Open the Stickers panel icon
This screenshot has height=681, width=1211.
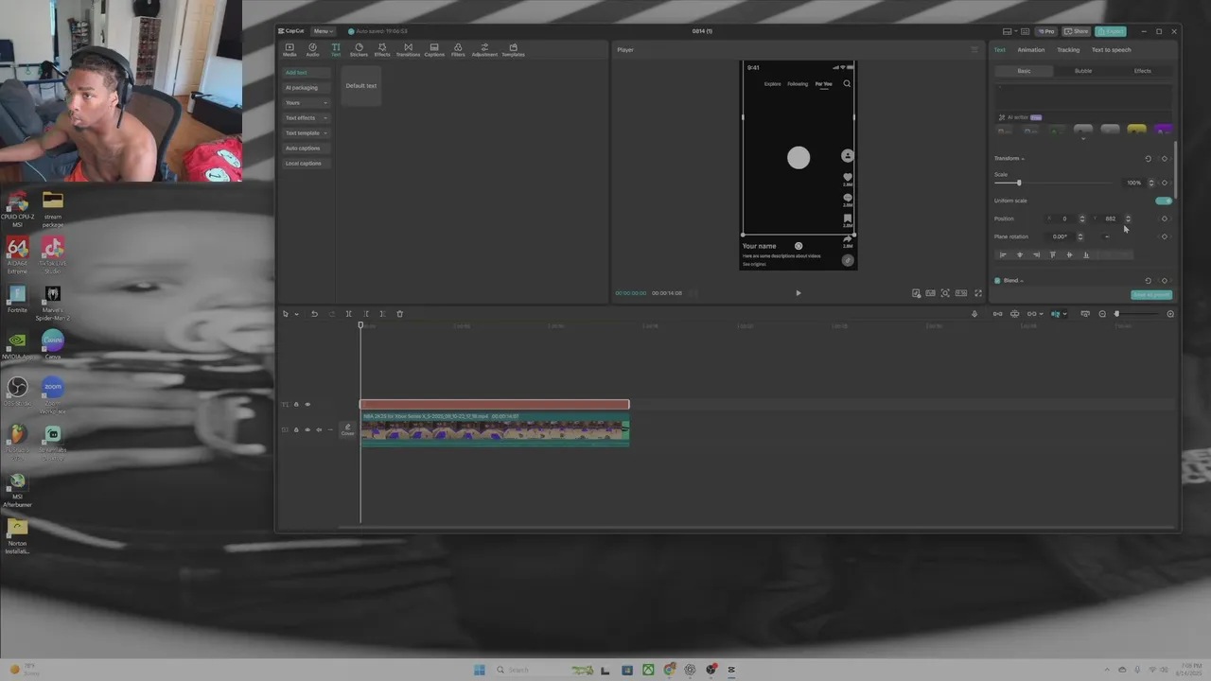[x=359, y=49]
